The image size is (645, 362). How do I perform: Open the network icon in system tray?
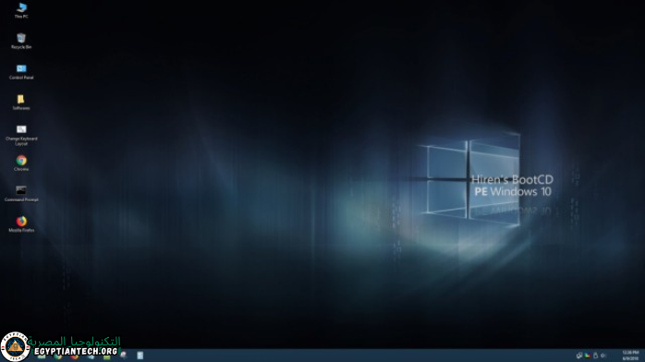coord(579,356)
